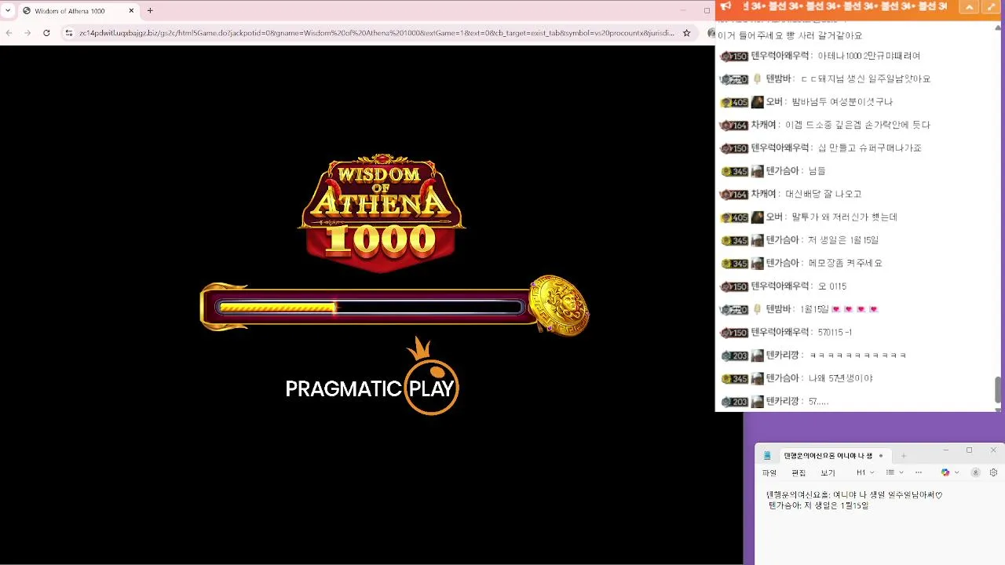Click 오버 avatar on 말투가 message
The image size is (1005, 565).
point(758,217)
